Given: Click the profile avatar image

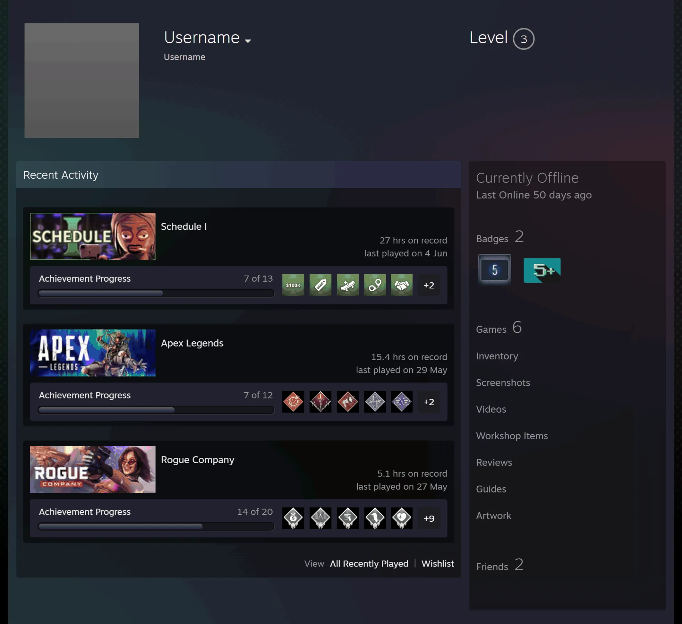Looking at the screenshot, I should click(x=82, y=80).
